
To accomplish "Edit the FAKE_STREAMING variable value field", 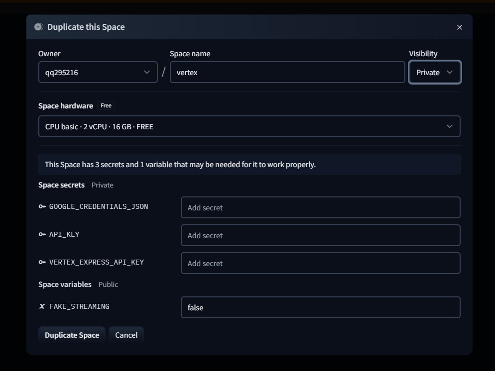I will [x=320, y=307].
